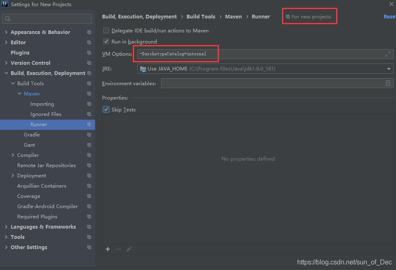Click the copy icon next to Importing
The width and height of the screenshot is (396, 270).
[89, 104]
